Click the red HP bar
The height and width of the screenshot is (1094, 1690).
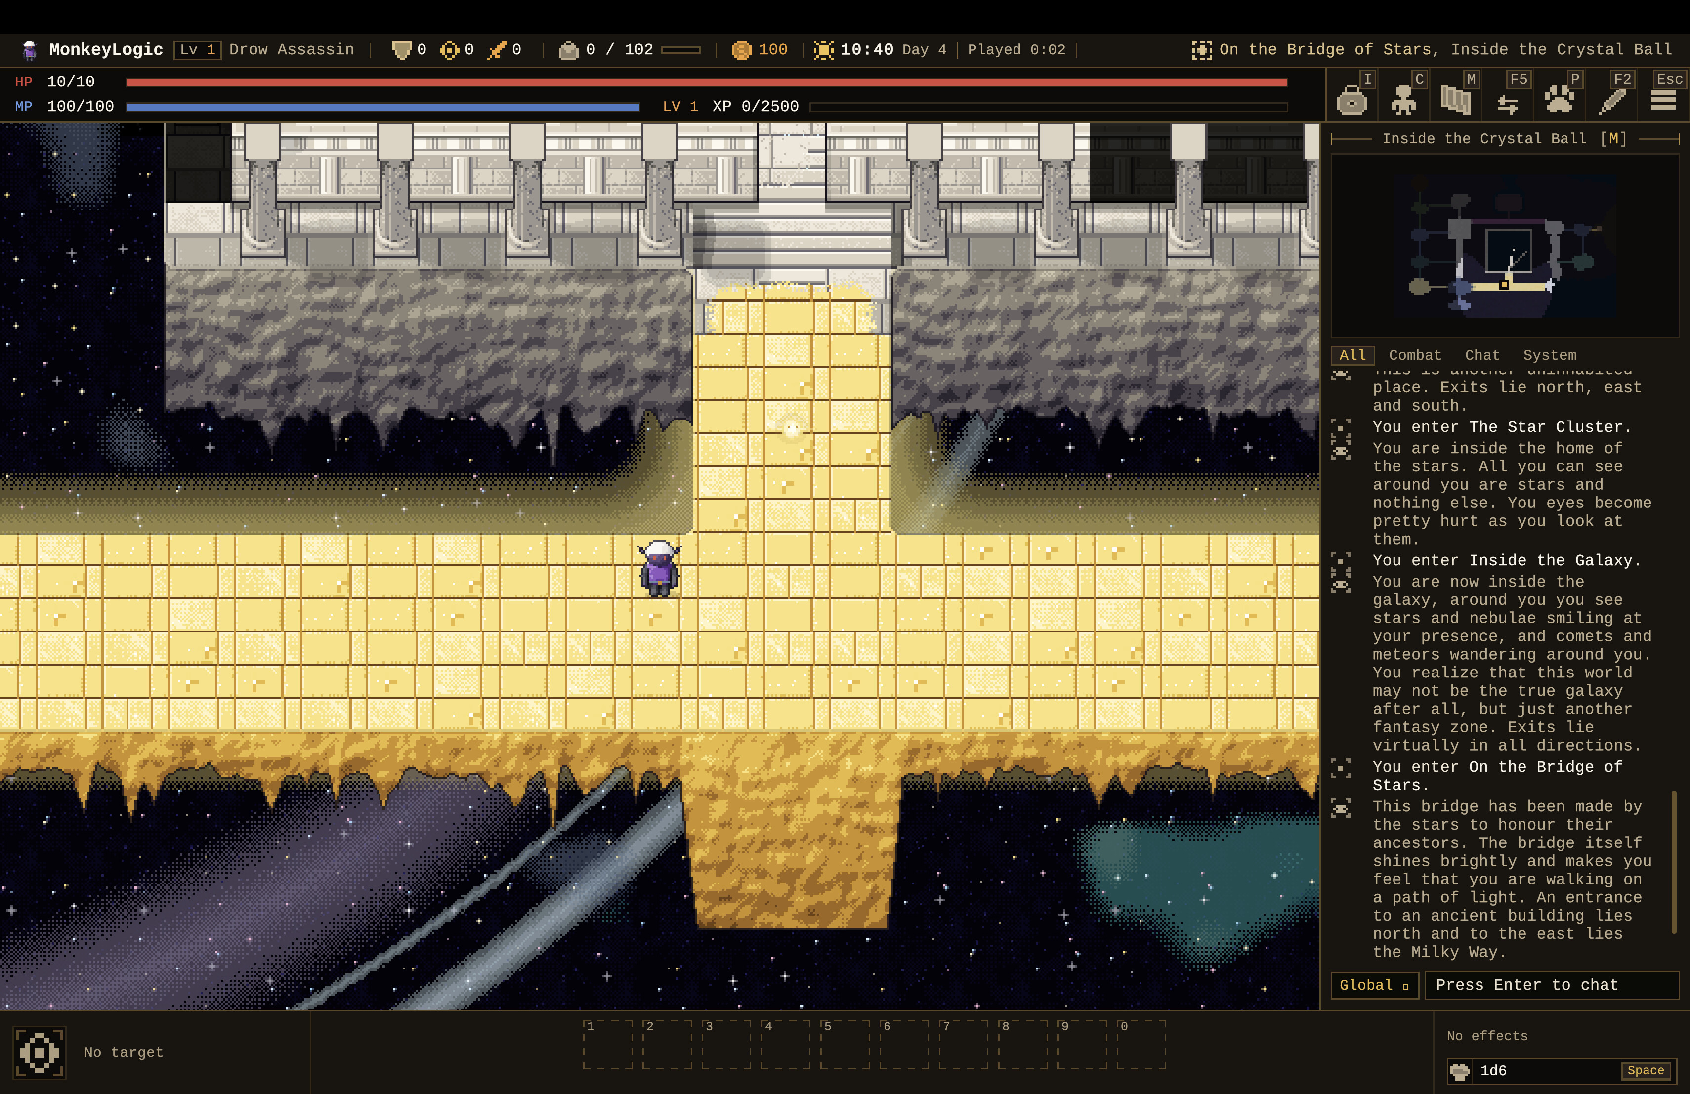click(x=707, y=83)
